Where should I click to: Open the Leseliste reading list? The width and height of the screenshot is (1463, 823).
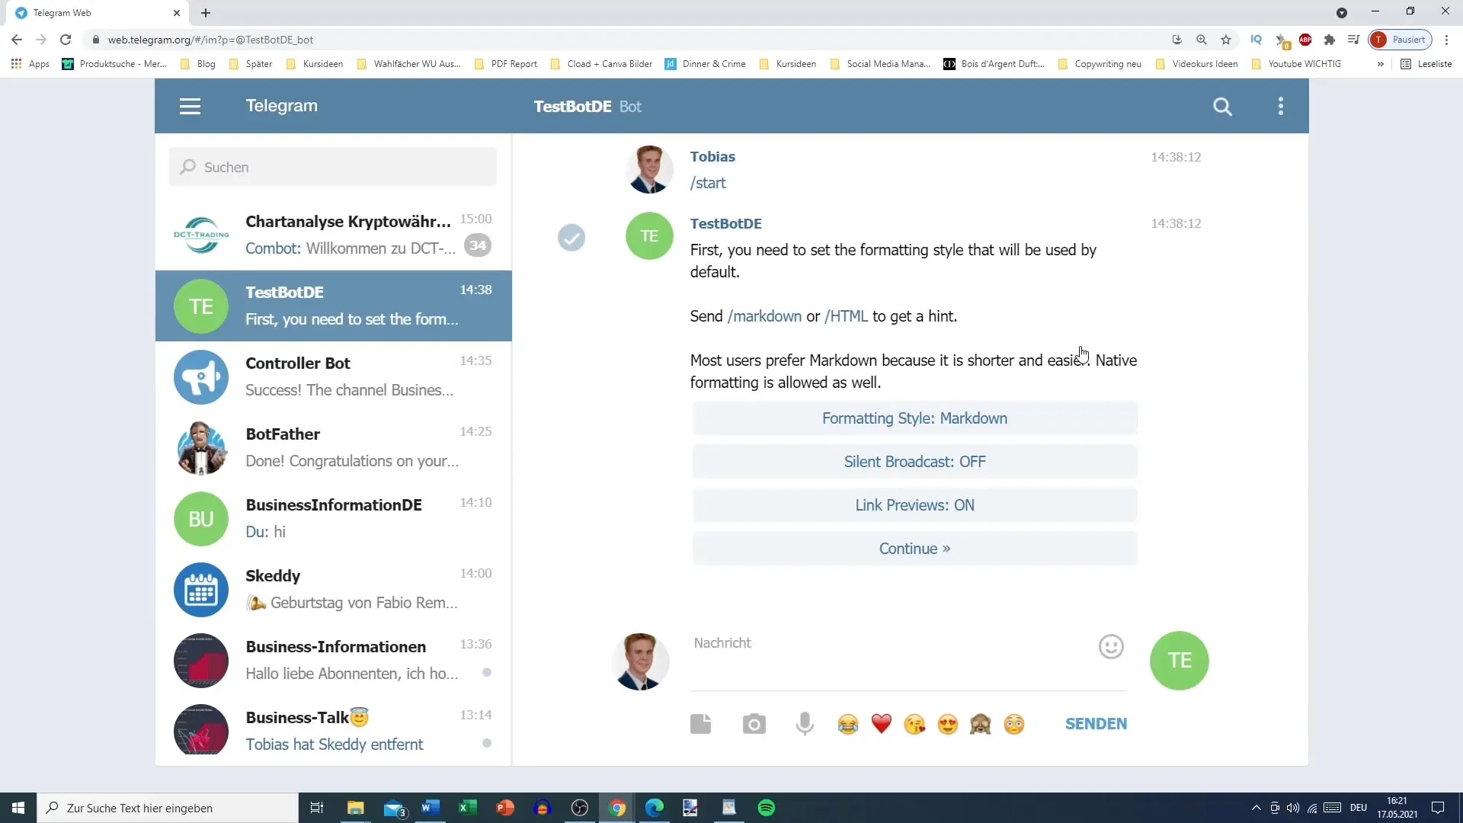coord(1426,64)
